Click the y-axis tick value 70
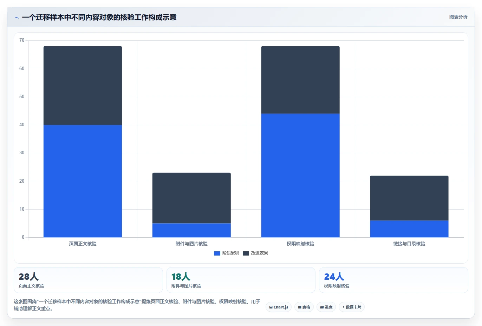482x326 pixels. pos(22,40)
